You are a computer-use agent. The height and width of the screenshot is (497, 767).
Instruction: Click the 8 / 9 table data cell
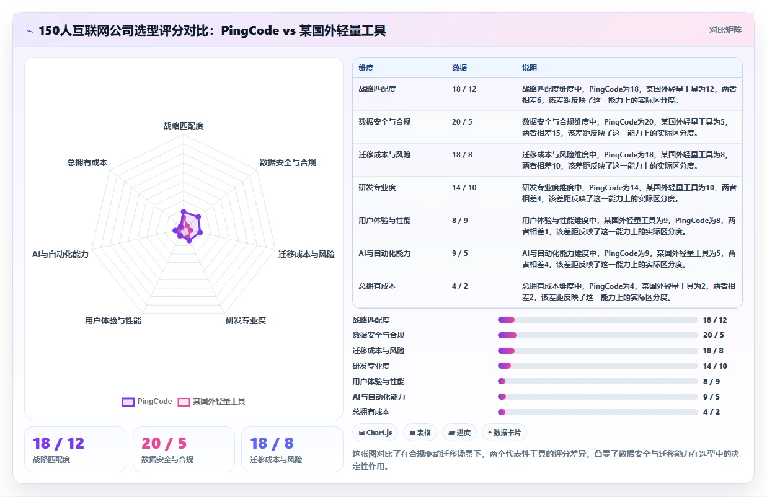pyautogui.click(x=460, y=221)
